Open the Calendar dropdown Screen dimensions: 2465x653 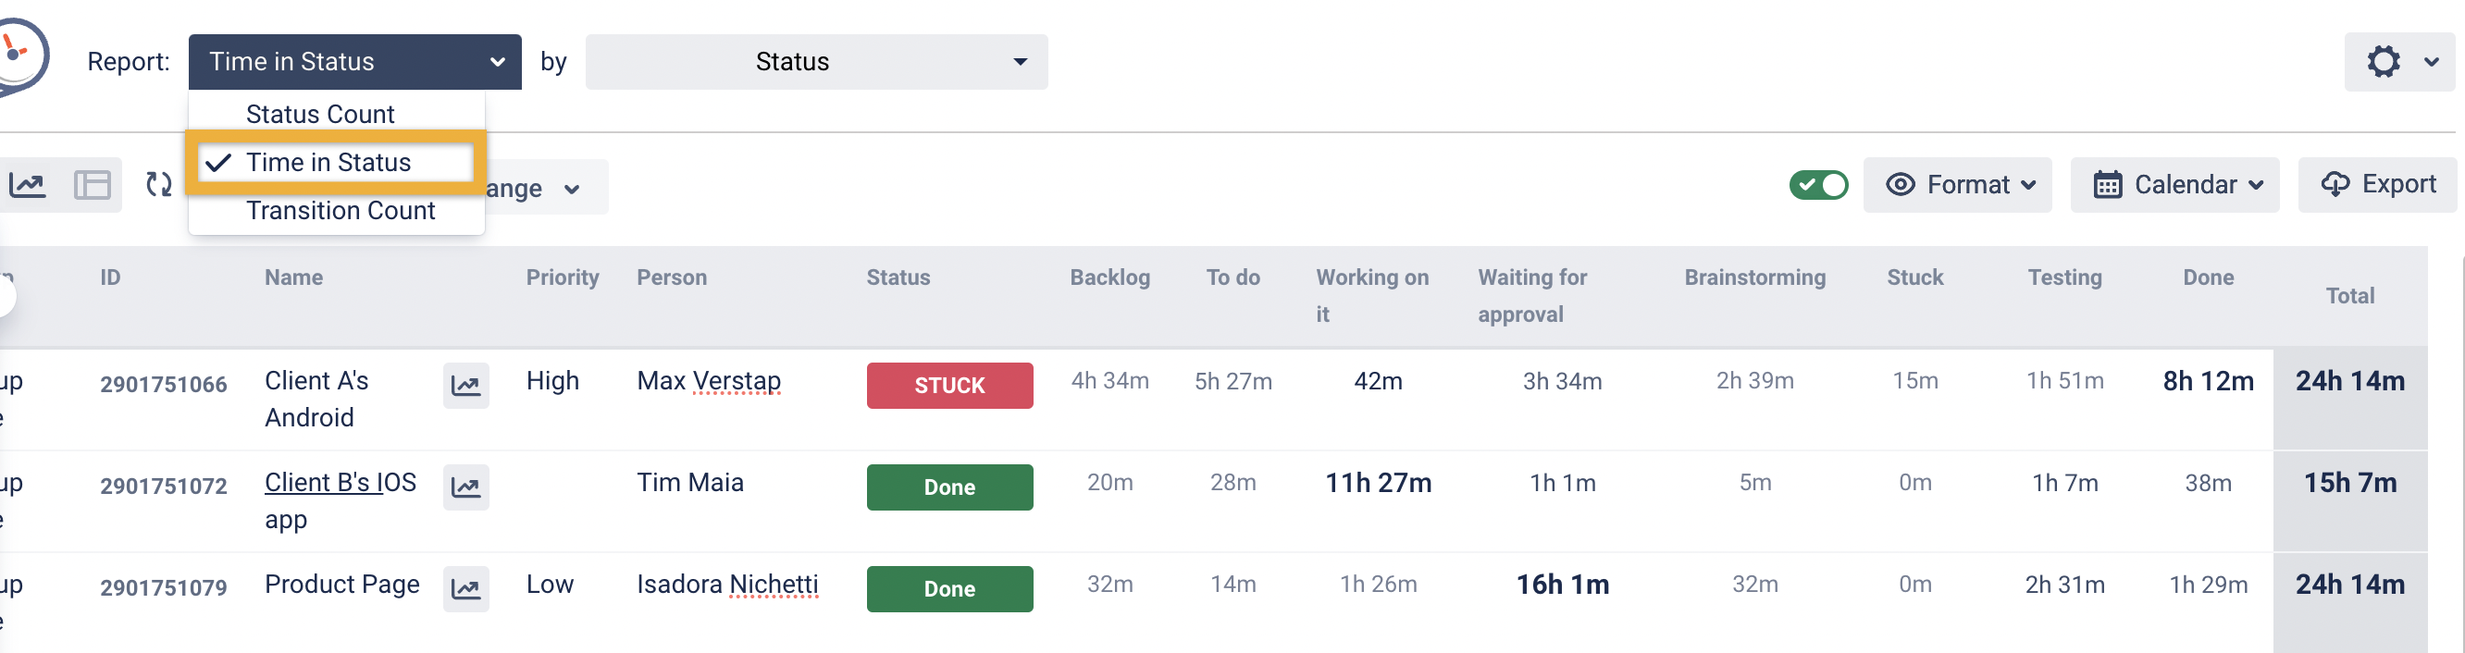(x=2174, y=184)
